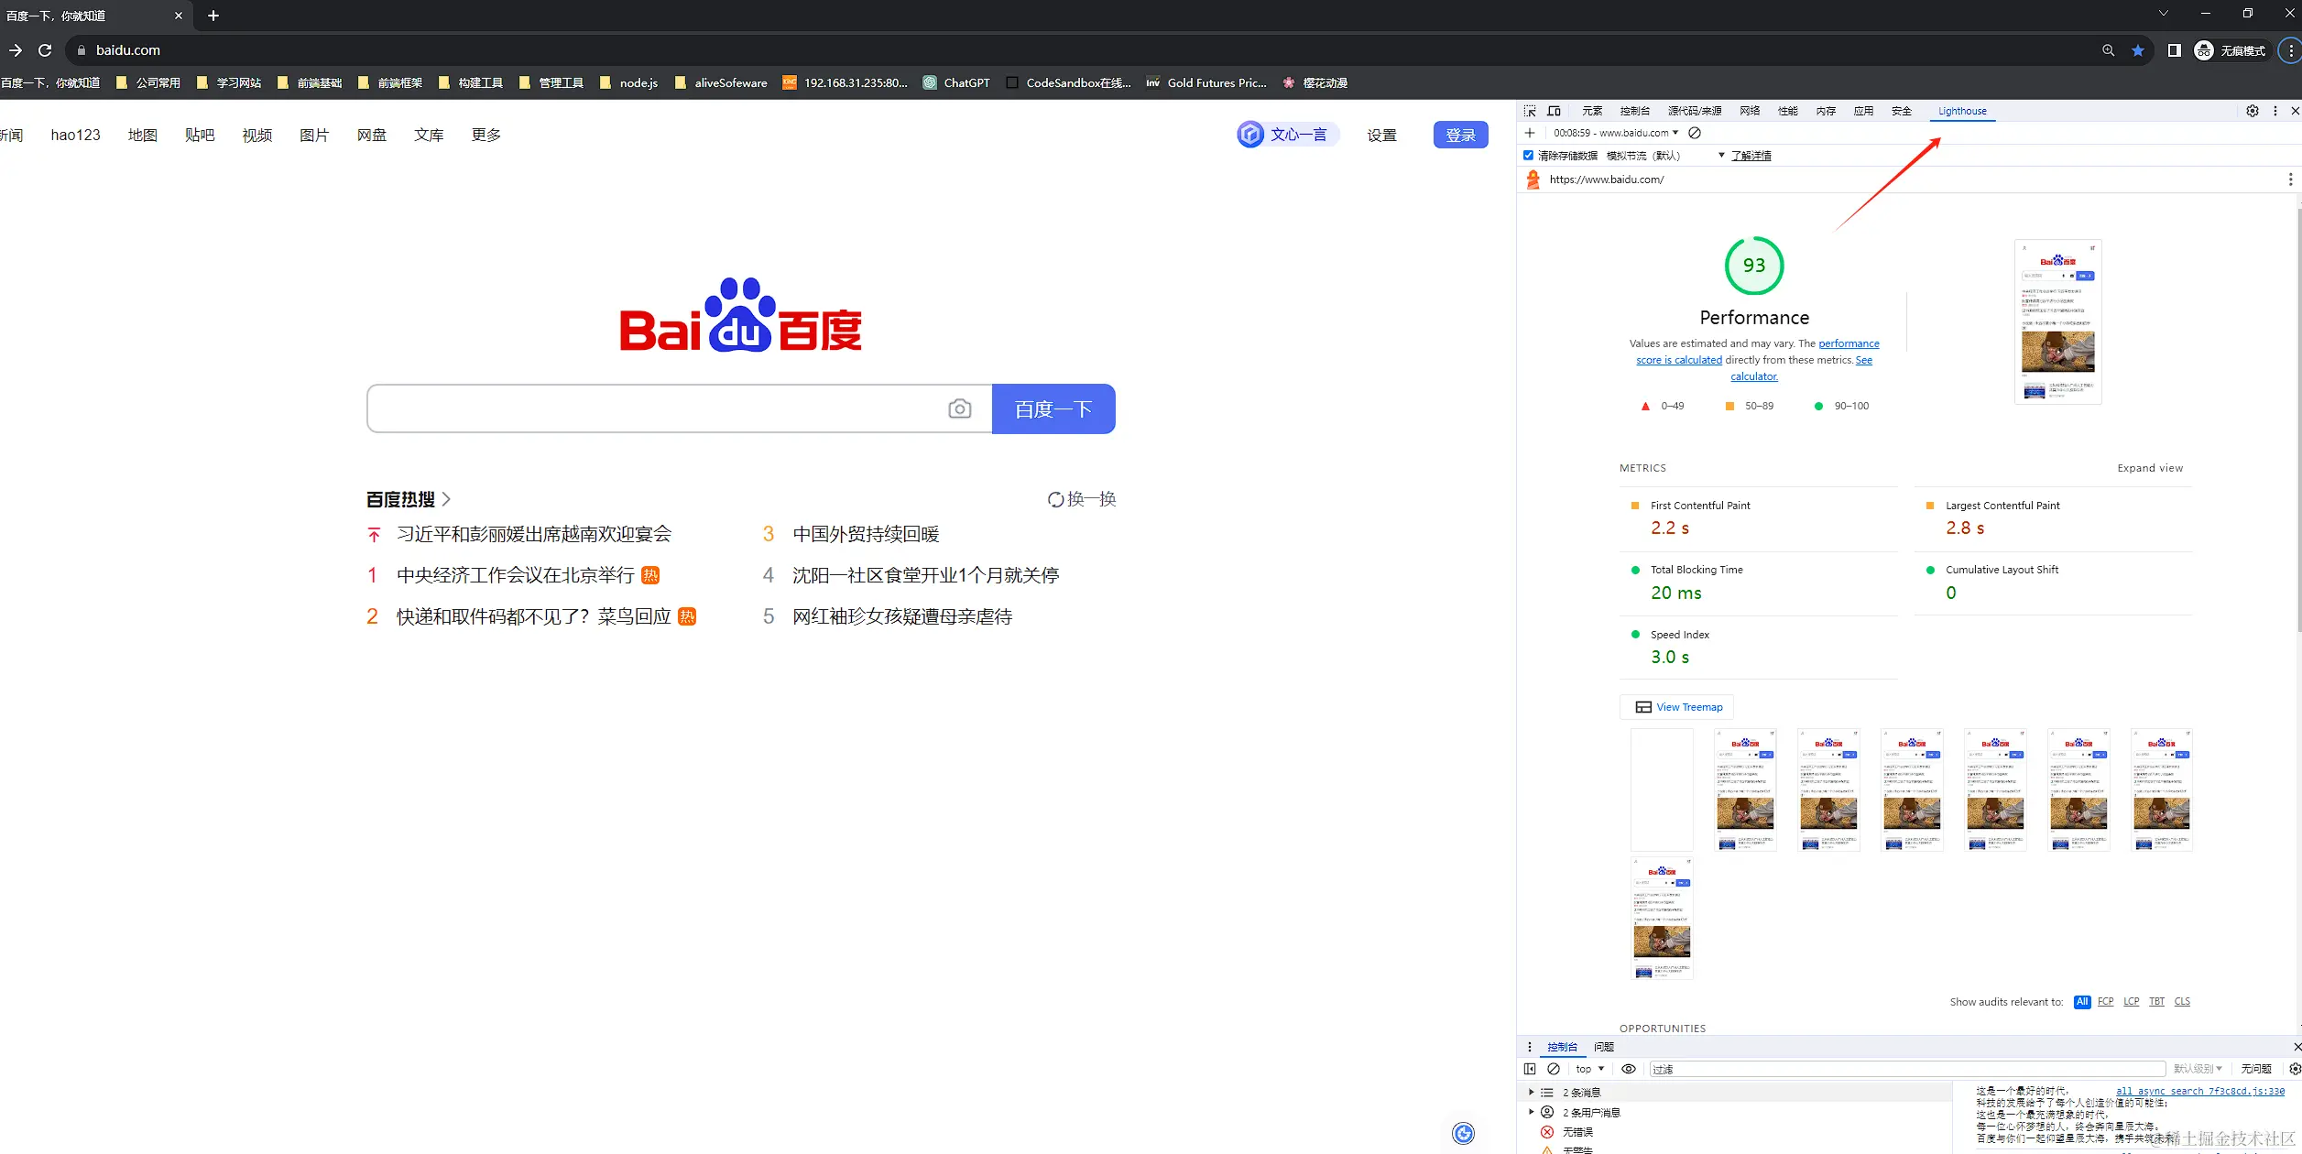Filter audits to TBT
2302x1154 pixels.
(2157, 1002)
